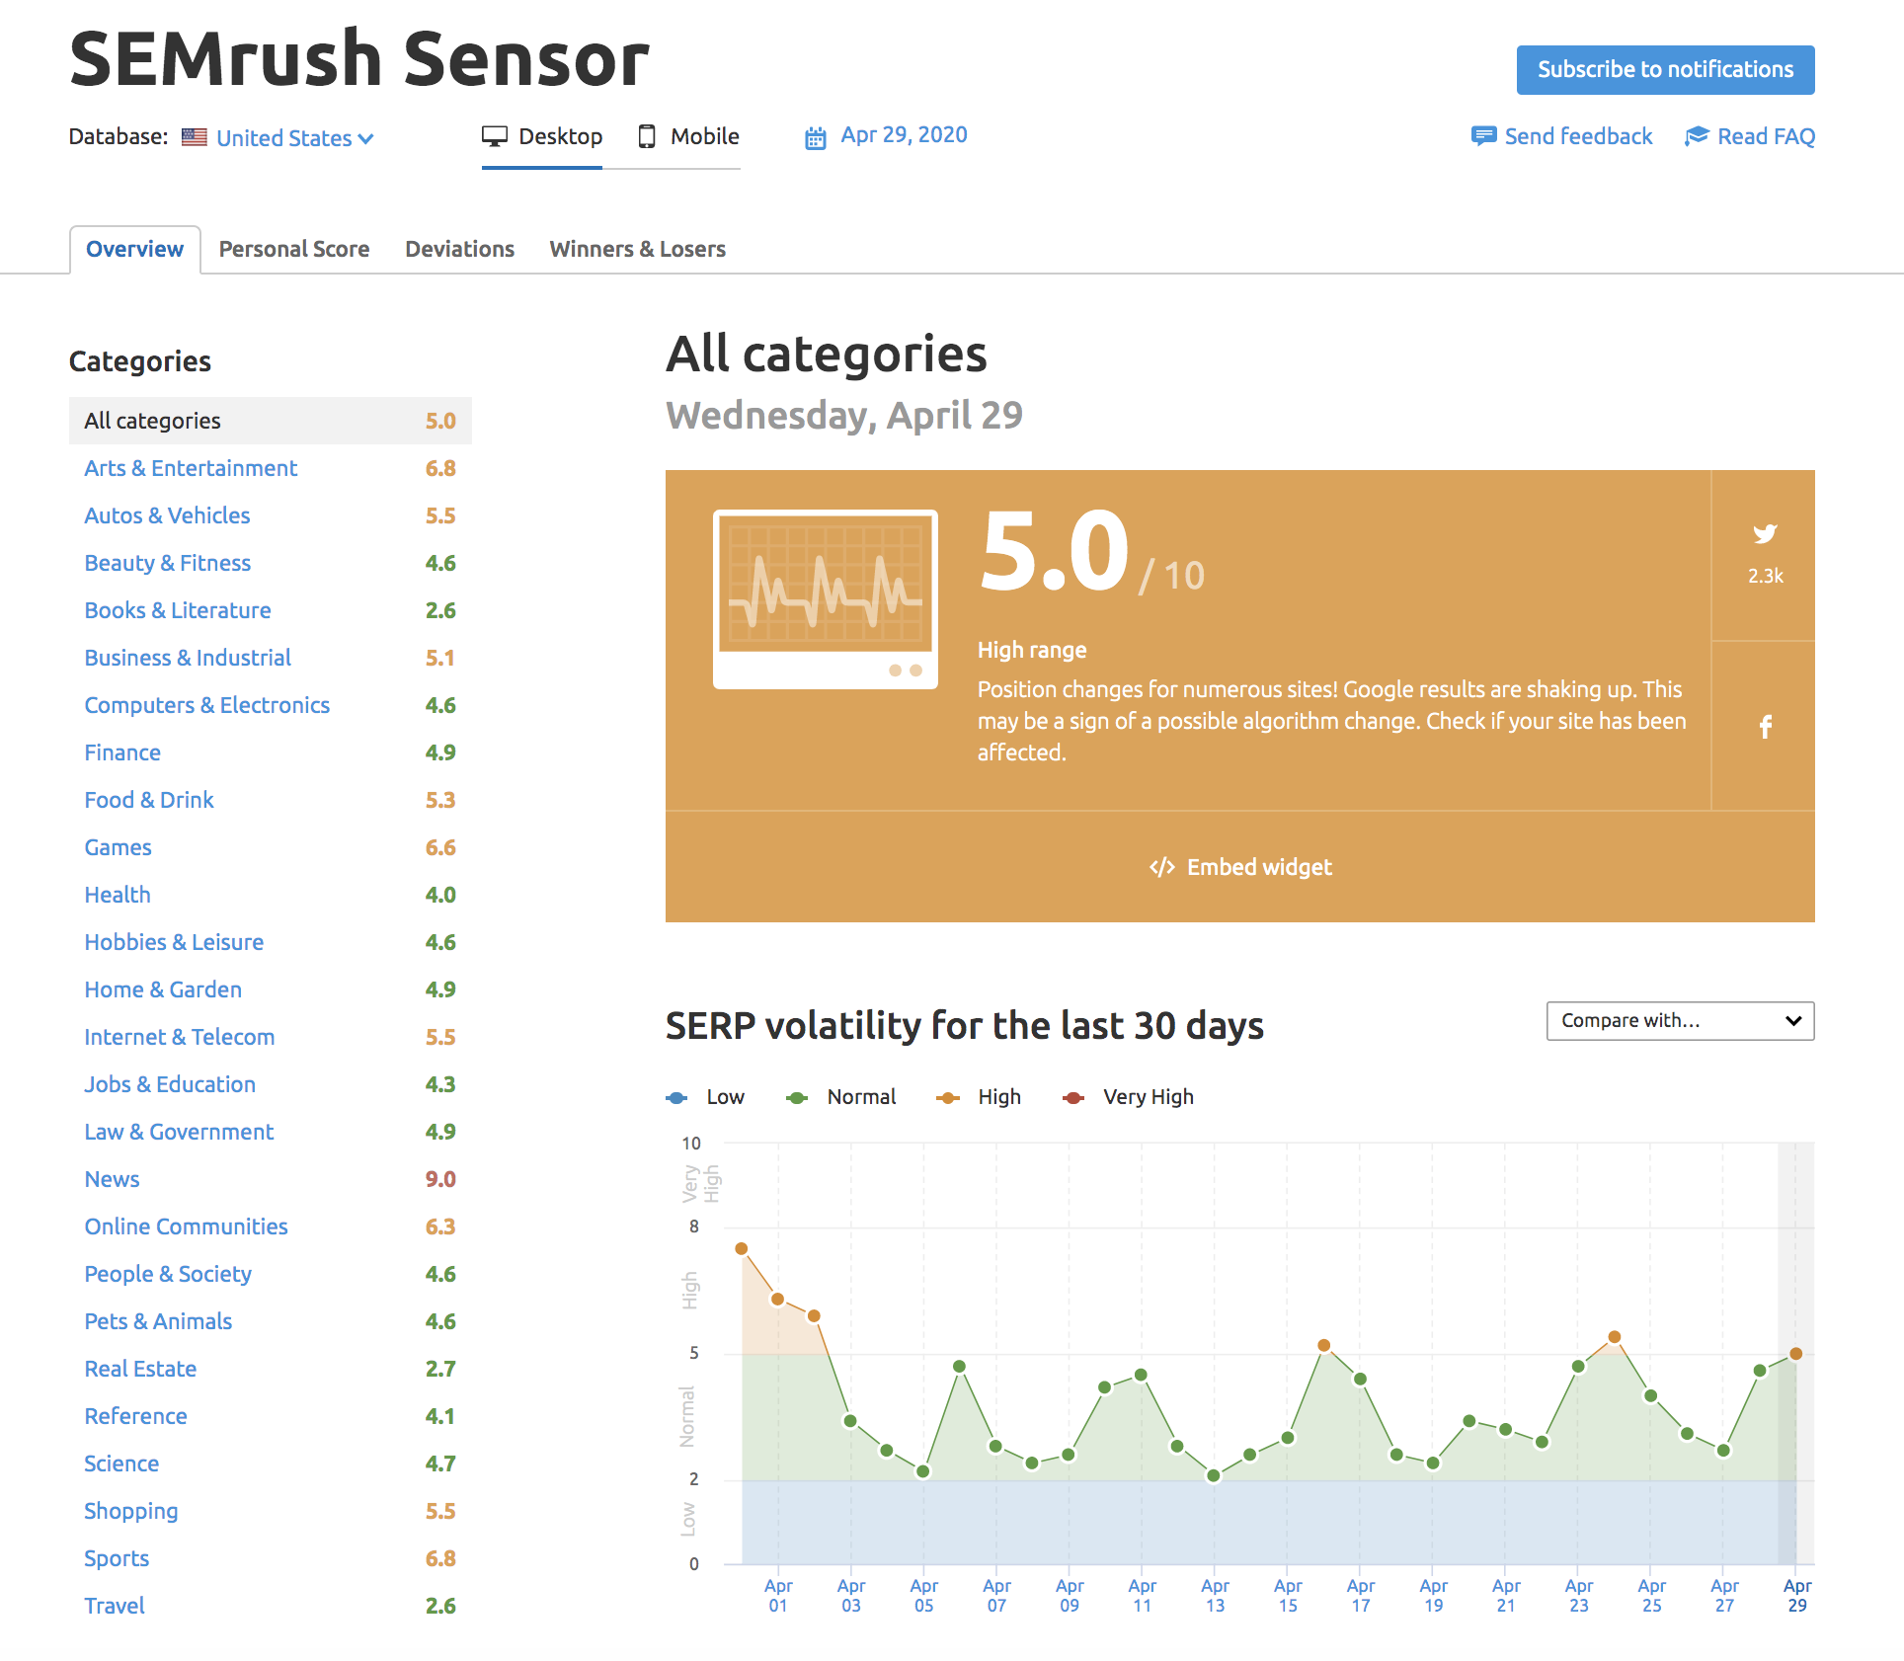The image size is (1904, 1661).
Task: Open the Health category
Action: tap(118, 895)
